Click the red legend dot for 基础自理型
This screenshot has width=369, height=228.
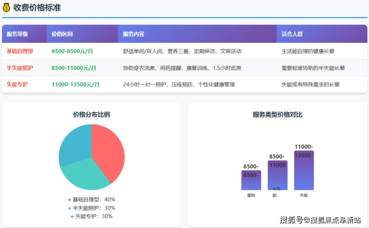(x=69, y=200)
